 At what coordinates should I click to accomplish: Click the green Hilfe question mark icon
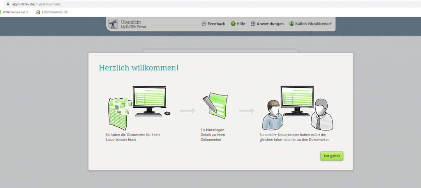point(233,24)
